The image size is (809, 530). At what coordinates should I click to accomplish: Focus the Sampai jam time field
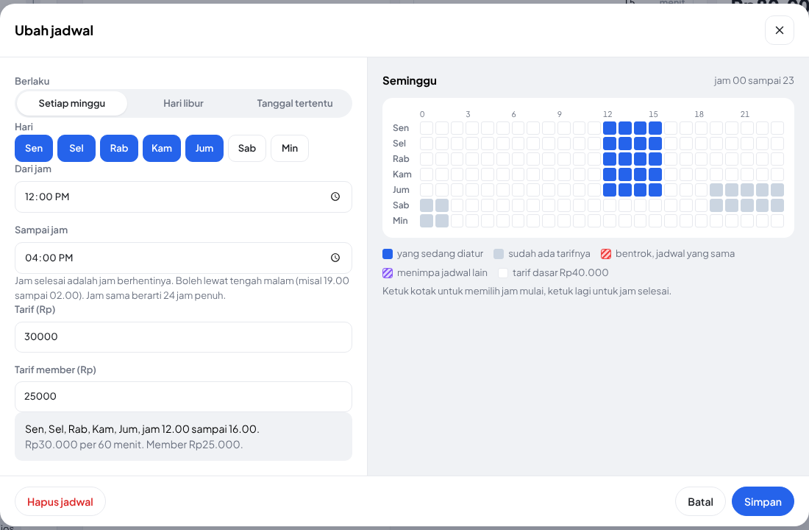(183, 258)
